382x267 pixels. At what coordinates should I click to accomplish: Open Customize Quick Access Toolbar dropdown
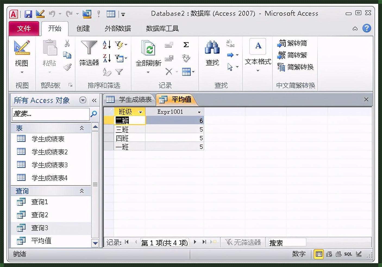pyautogui.click(x=123, y=14)
